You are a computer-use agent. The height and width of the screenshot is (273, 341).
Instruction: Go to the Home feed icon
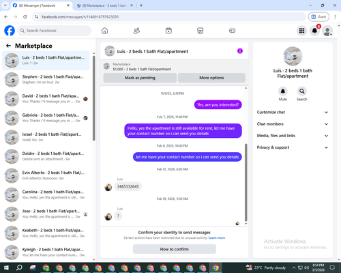[x=104, y=31]
